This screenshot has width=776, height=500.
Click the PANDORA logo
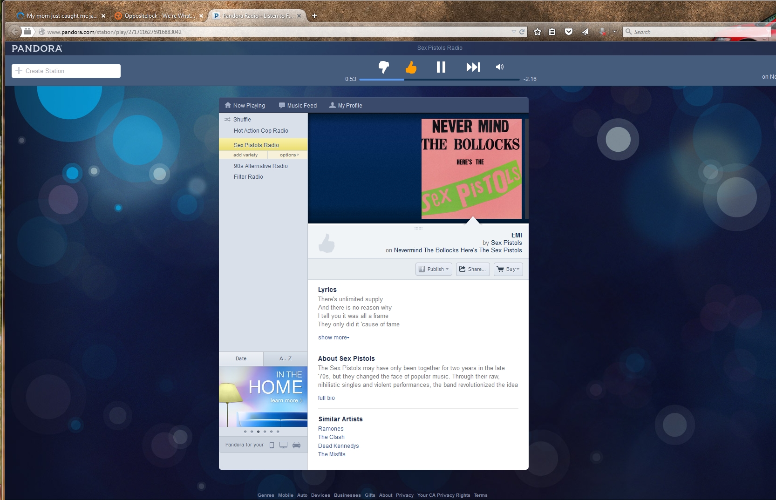tap(37, 48)
